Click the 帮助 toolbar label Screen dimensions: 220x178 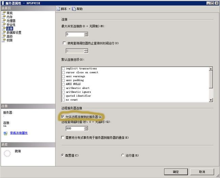[x=80, y=9]
